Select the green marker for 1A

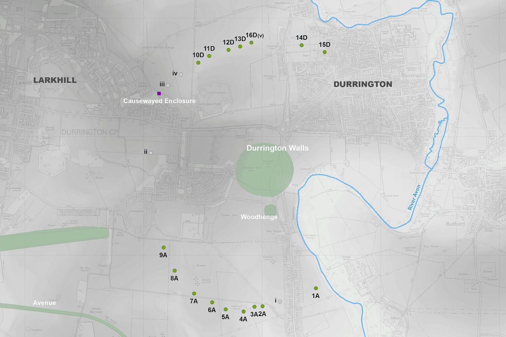click(316, 288)
